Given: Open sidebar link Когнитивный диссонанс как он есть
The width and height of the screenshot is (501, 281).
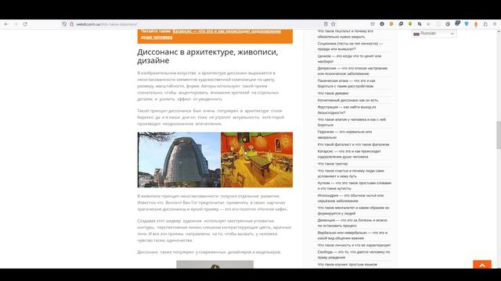Looking at the screenshot, I should 348,101.
